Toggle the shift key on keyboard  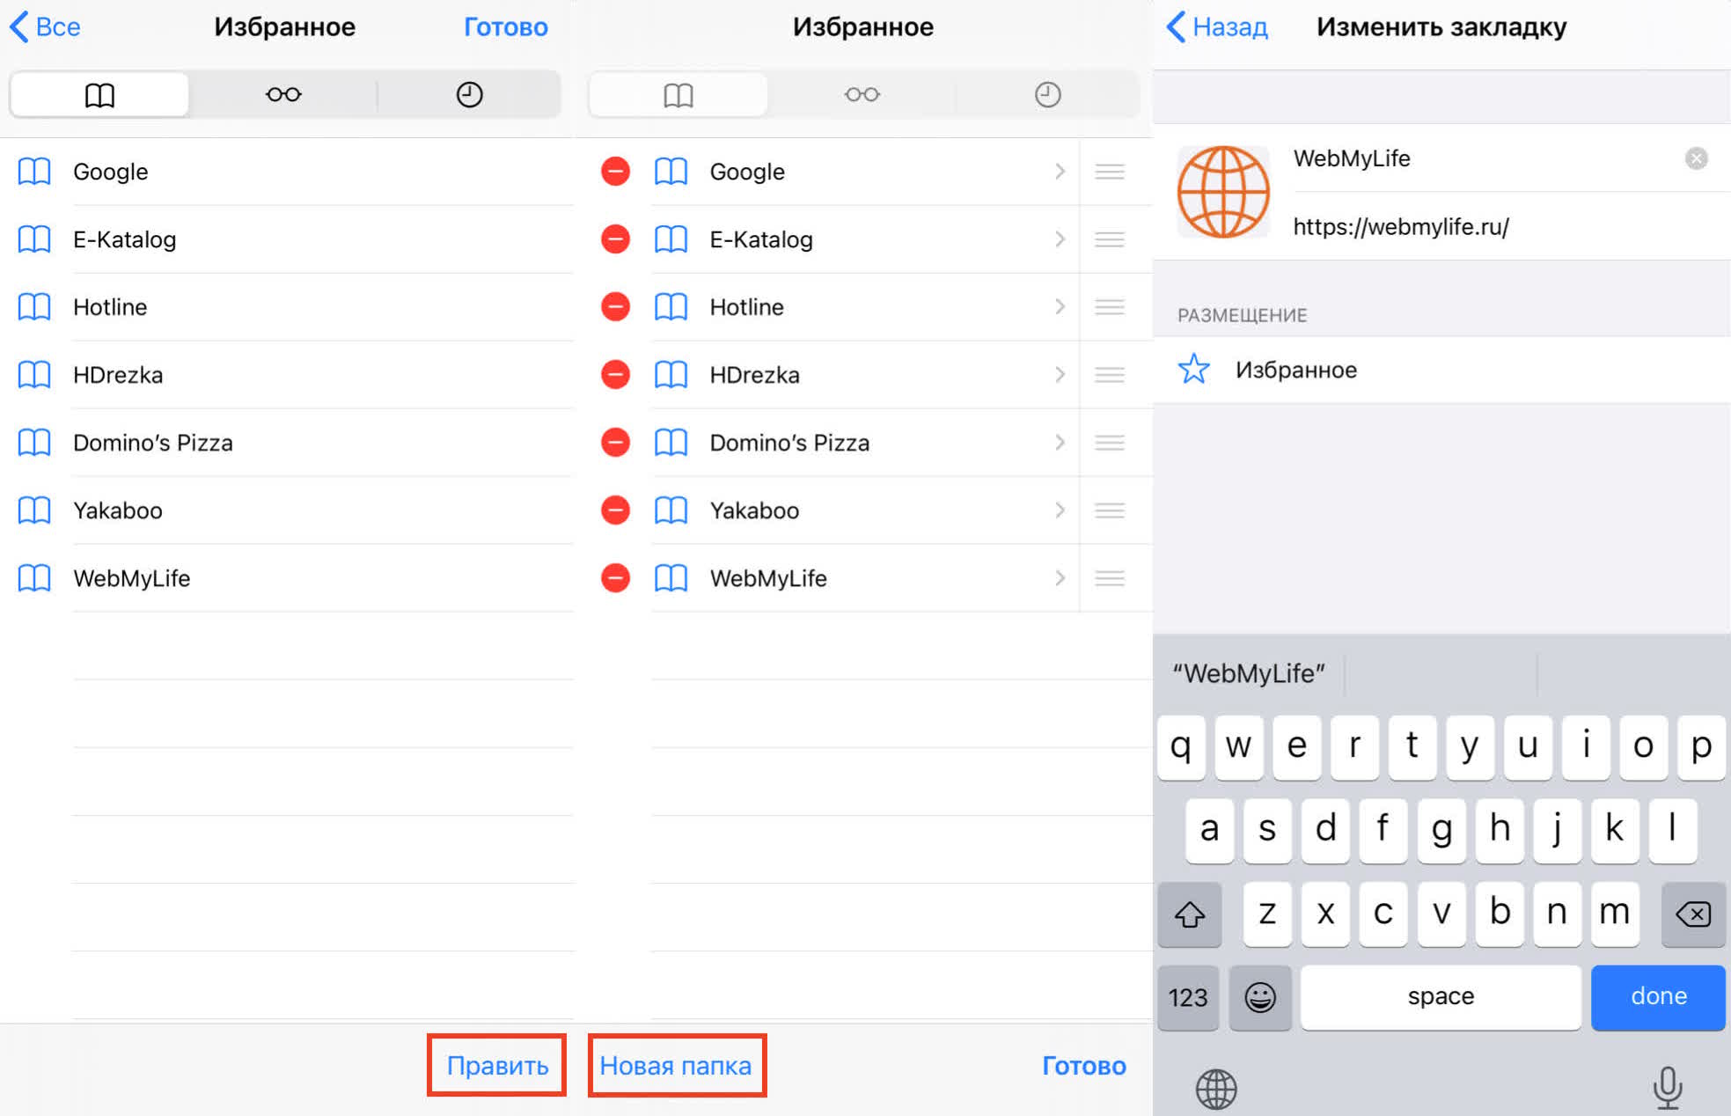click(x=1189, y=914)
